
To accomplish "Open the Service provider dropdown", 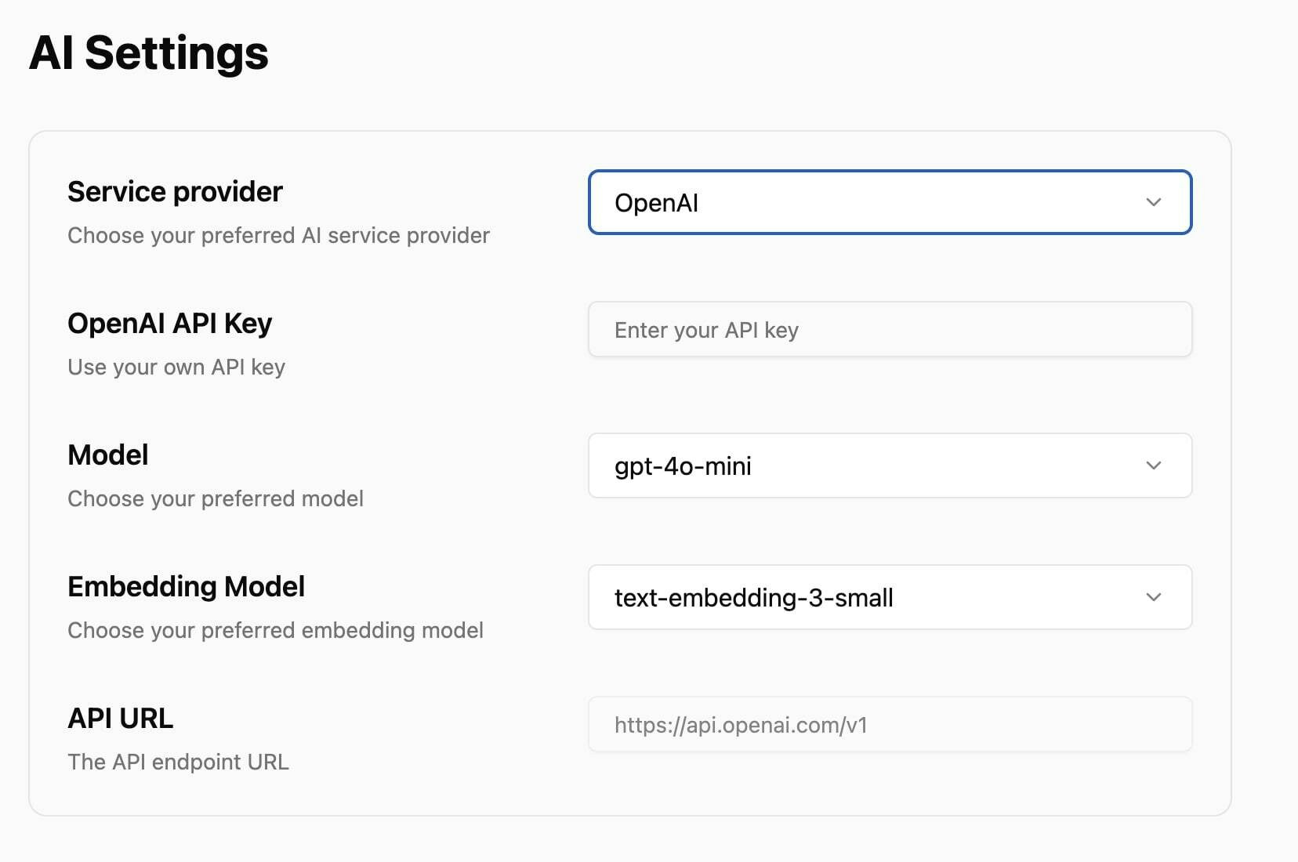I will [x=890, y=202].
